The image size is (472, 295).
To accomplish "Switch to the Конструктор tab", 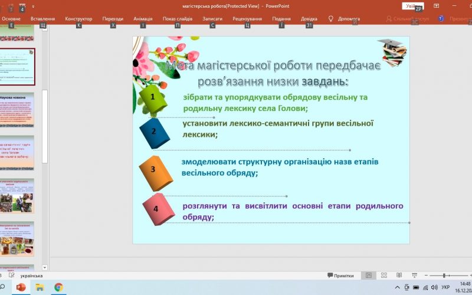I will (x=78, y=19).
